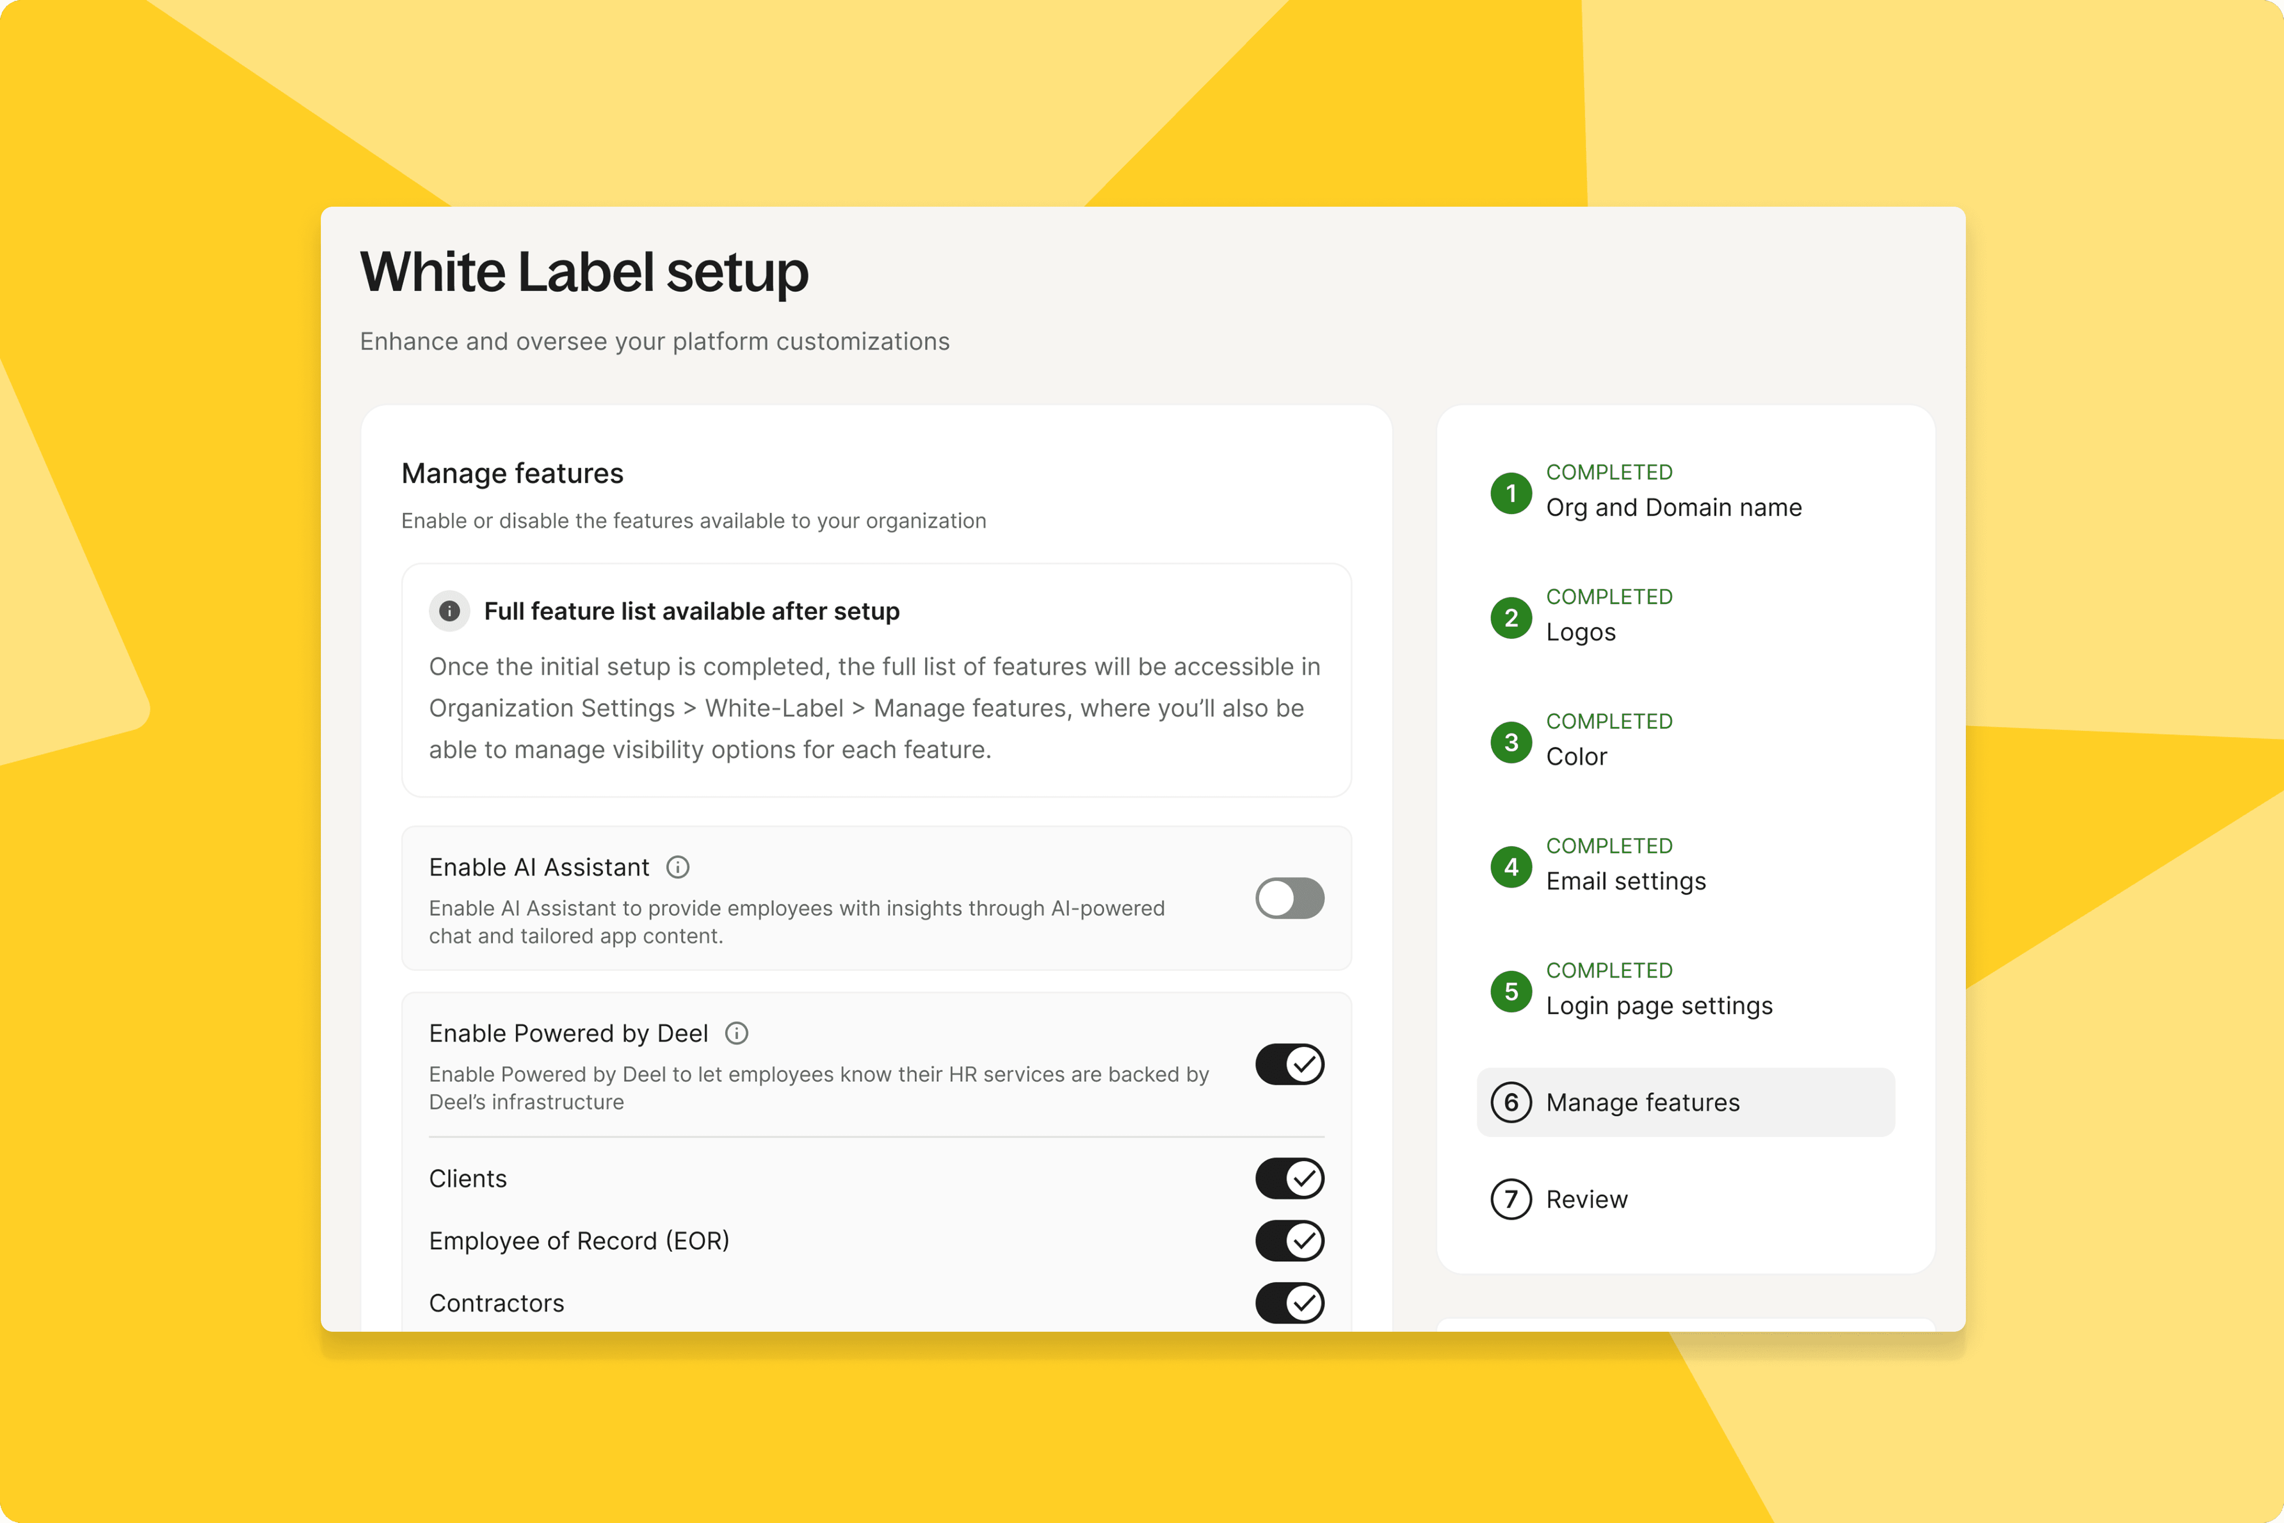Click the step 7 circle next to Review
Viewport: 2284px width, 1523px height.
(1511, 1199)
